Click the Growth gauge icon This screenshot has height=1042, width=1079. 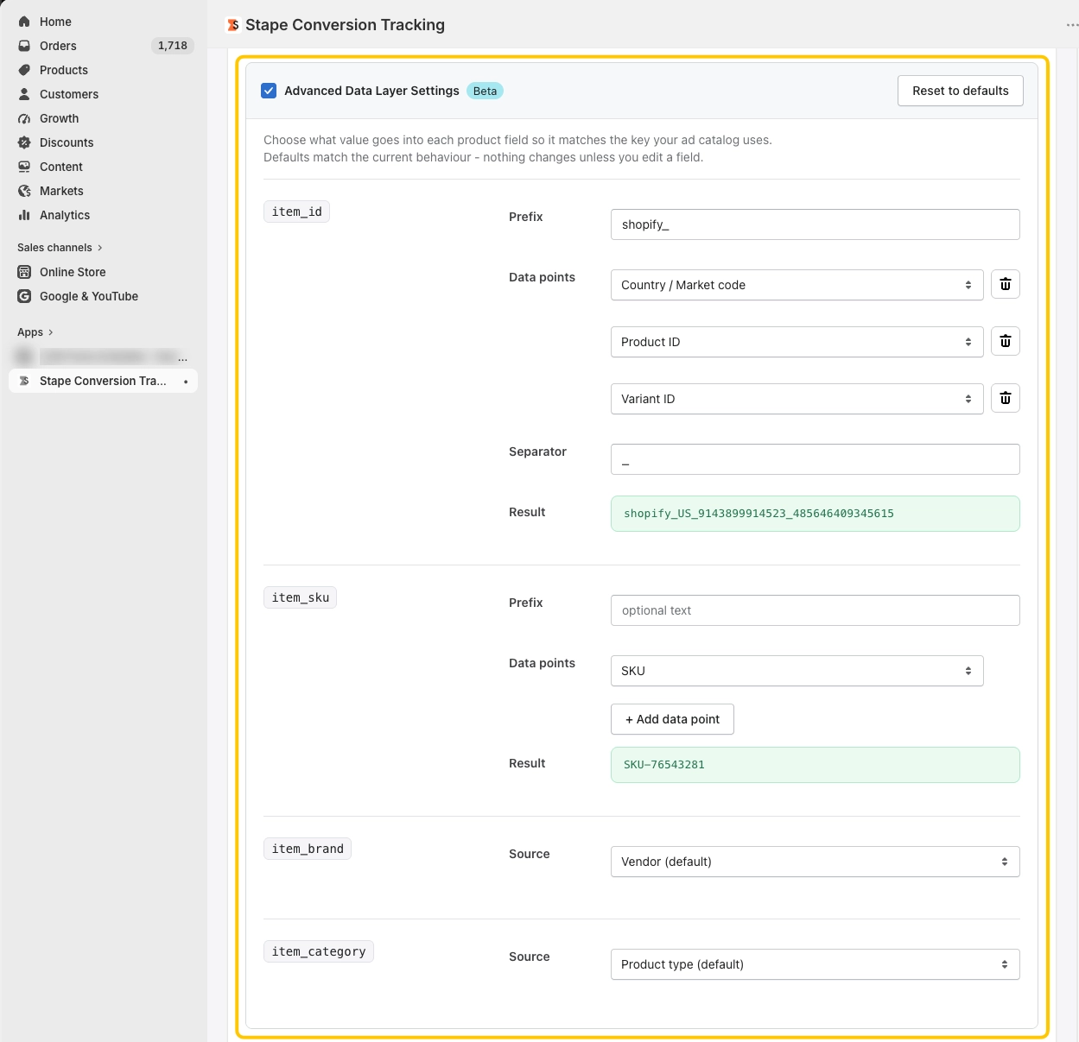24,118
